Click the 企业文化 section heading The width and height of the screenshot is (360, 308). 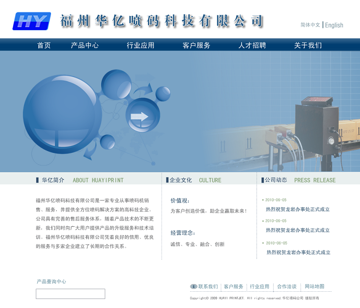point(181,180)
